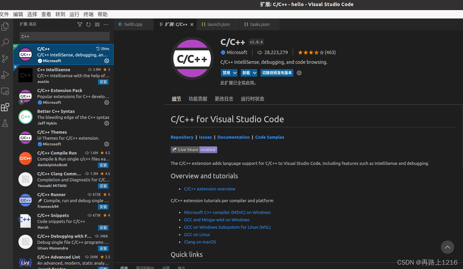The height and width of the screenshot is (269, 463).
Task: Close the C/C++ extension tab
Action: tap(192, 25)
